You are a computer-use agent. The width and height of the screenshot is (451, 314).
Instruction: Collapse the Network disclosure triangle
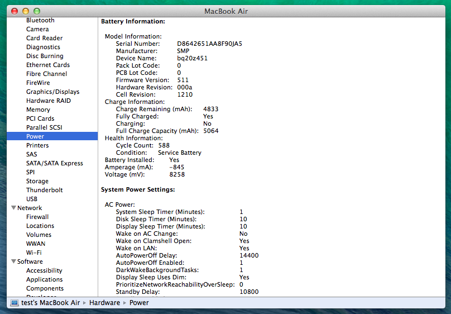coord(13,208)
